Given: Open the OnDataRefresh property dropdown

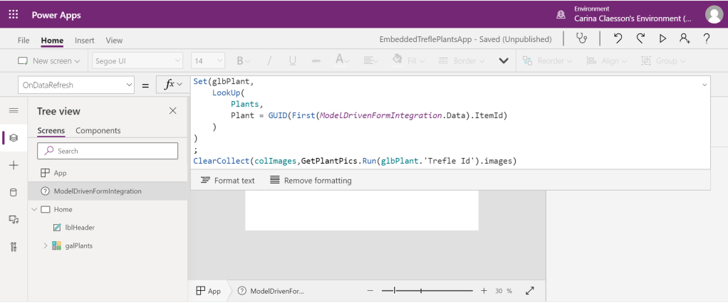Looking at the screenshot, I should point(129,85).
